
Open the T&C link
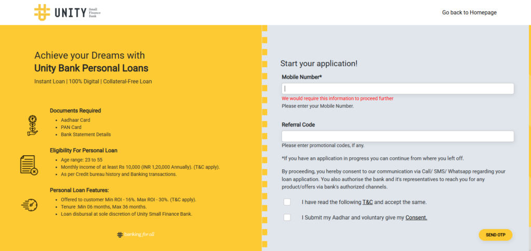(x=368, y=202)
